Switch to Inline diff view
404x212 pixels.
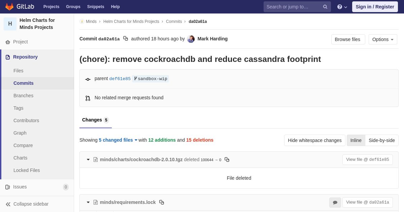click(x=356, y=140)
